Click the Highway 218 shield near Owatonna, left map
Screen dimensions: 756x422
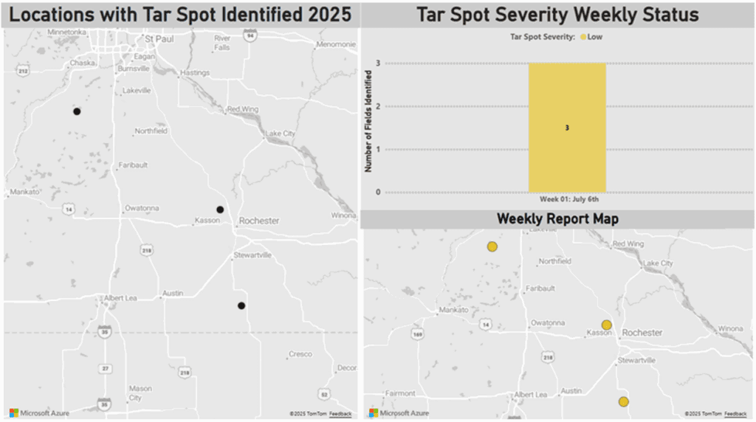pyautogui.click(x=147, y=250)
